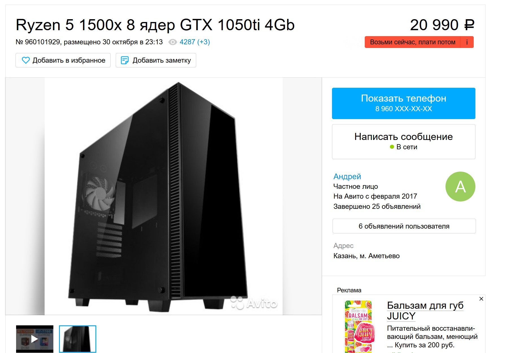
Task: Click the note icon beside Добавить заметку
Action: [124, 60]
